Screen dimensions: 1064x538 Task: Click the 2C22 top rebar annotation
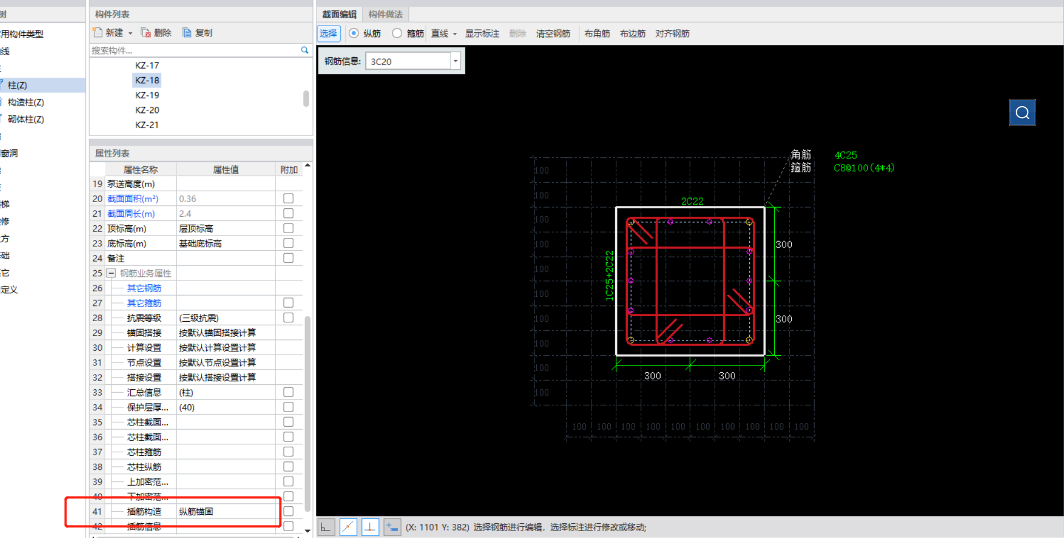point(692,201)
